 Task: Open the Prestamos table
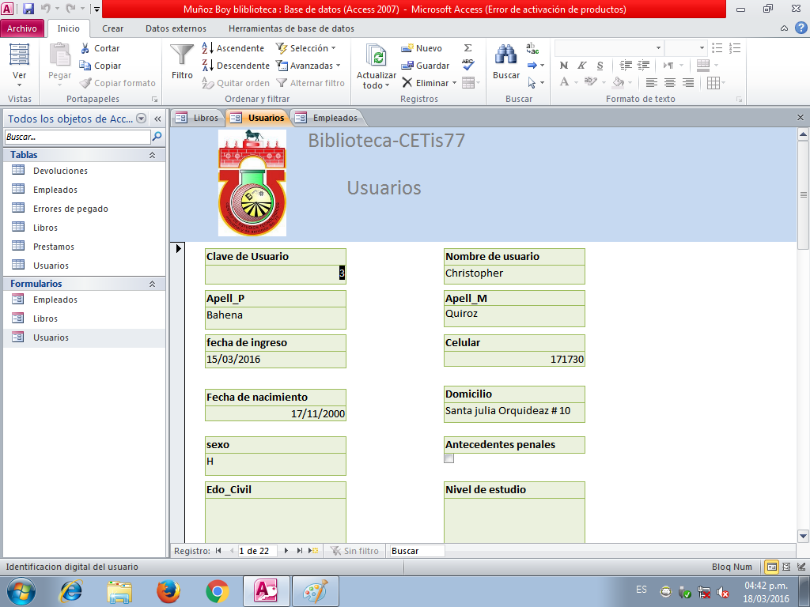(x=54, y=247)
